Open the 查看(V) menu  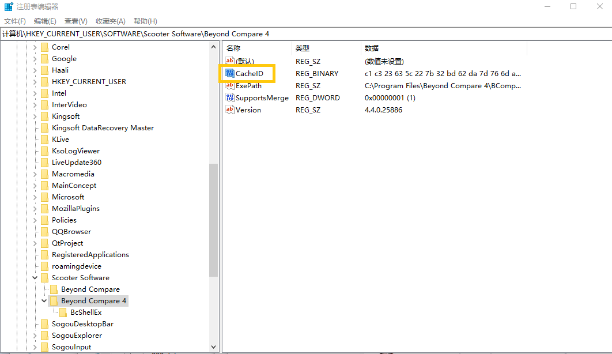[x=75, y=21]
